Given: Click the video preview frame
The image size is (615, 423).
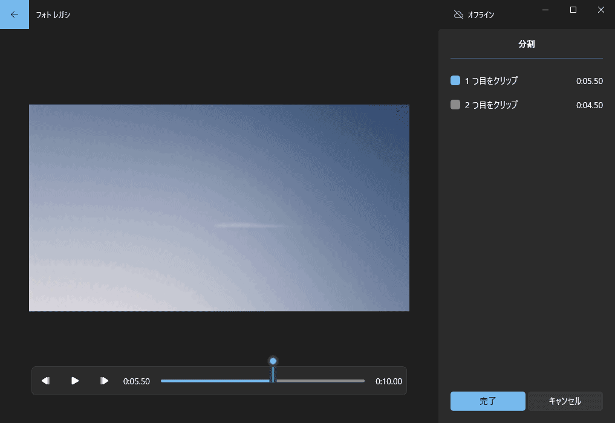Looking at the screenshot, I should (219, 208).
